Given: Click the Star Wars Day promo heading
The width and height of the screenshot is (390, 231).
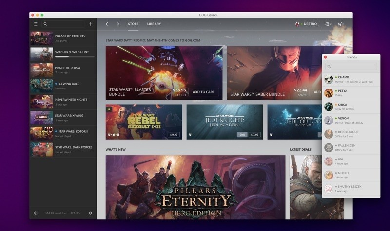Looking at the screenshot, I should tap(153, 40).
